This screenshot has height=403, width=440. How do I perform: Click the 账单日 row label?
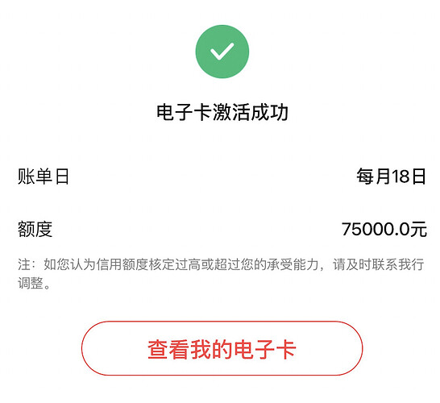(x=44, y=177)
